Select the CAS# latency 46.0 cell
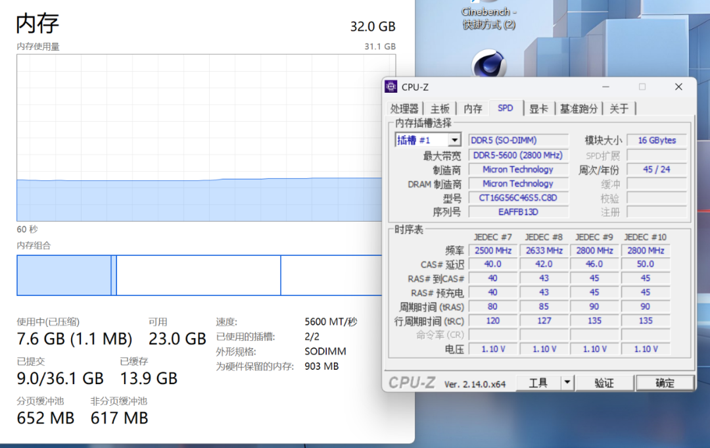Screen dimensions: 710x448 pyautogui.click(x=594, y=264)
